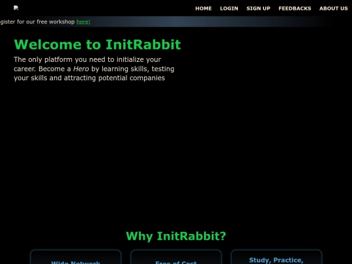Select the 'Study, Practice,' card title
Screen dimensions: 352x264
coord(276,260)
